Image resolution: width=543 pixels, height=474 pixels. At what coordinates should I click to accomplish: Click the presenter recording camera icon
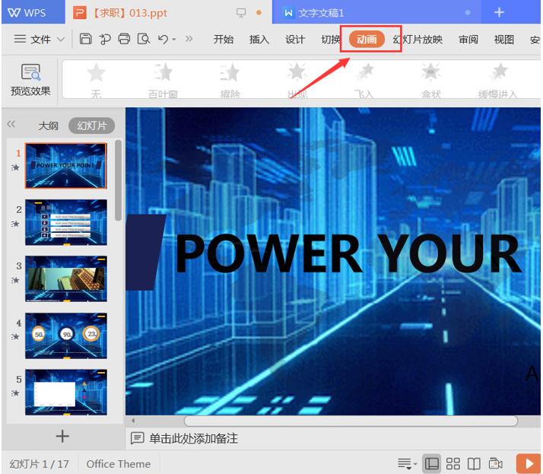[496, 463]
